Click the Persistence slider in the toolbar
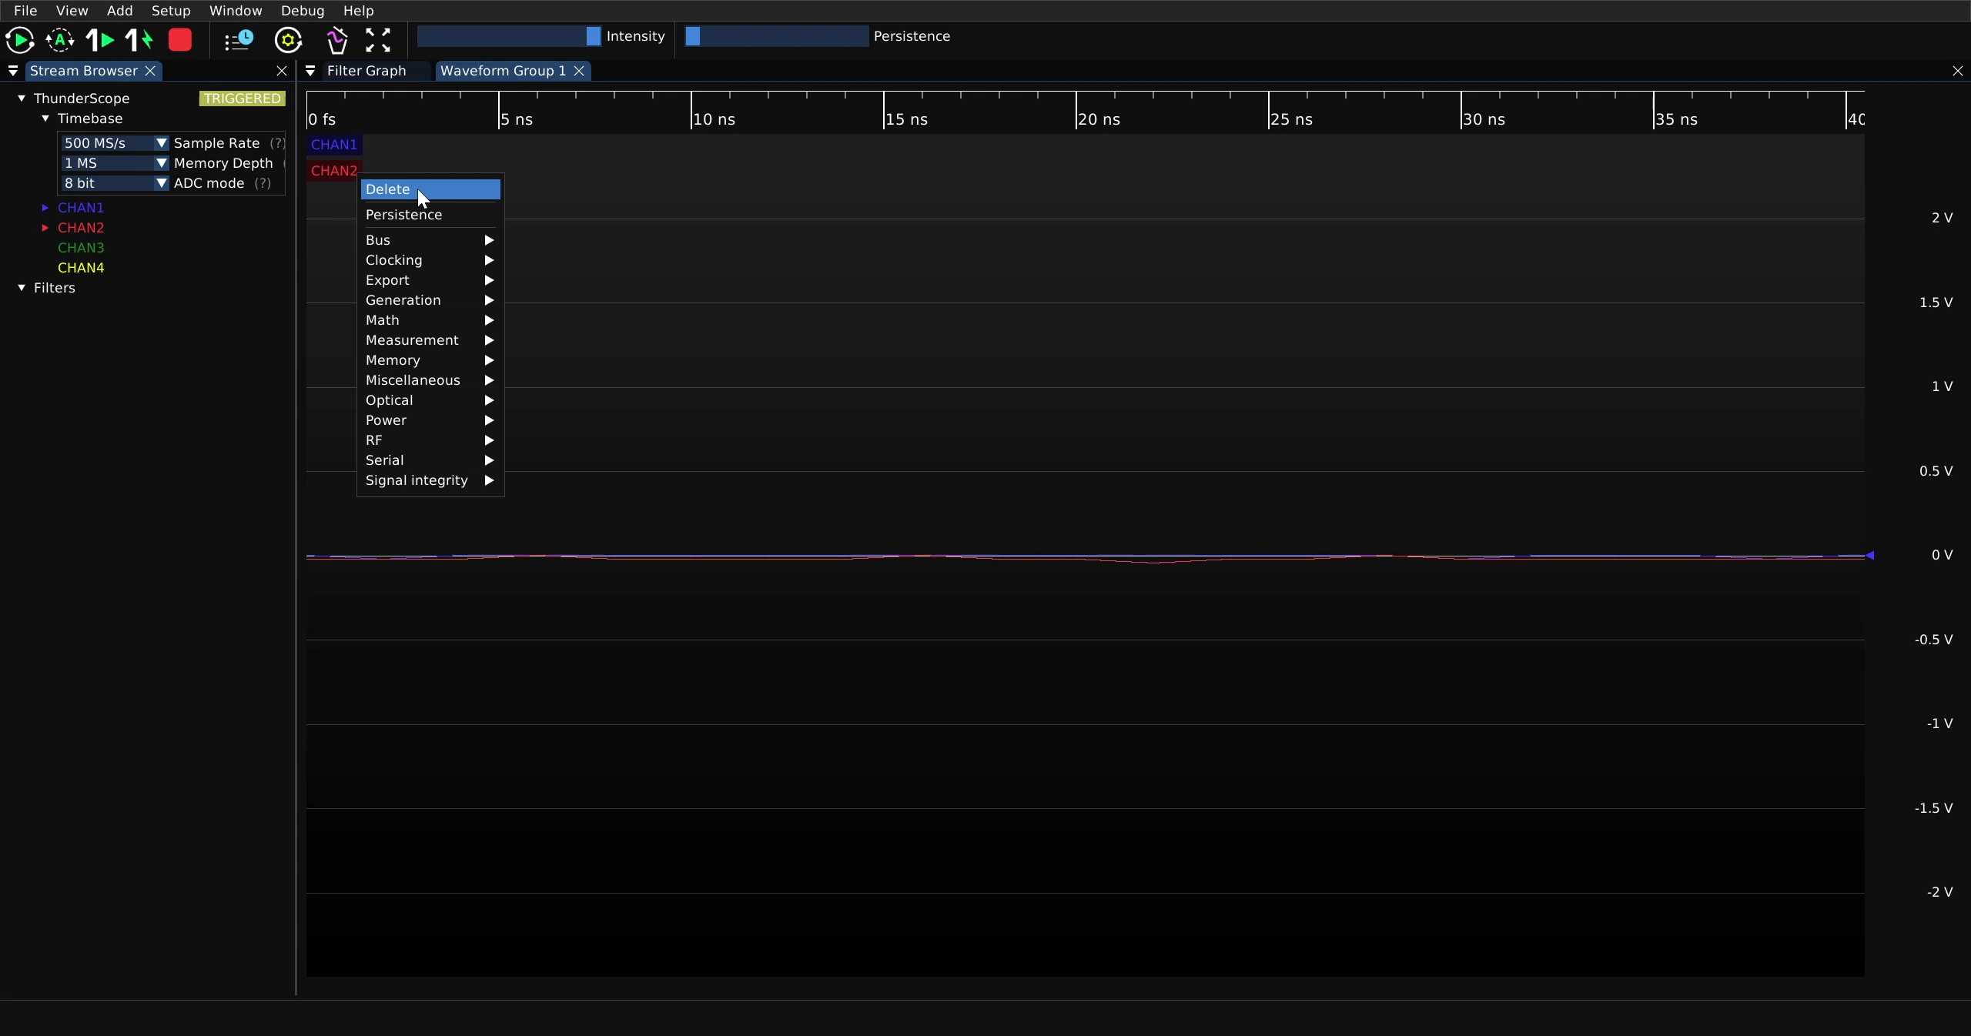1971x1036 pixels. click(777, 36)
